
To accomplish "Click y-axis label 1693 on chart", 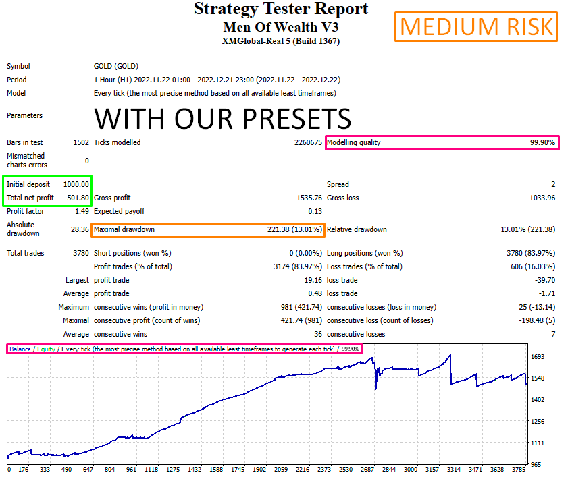I will click(538, 357).
